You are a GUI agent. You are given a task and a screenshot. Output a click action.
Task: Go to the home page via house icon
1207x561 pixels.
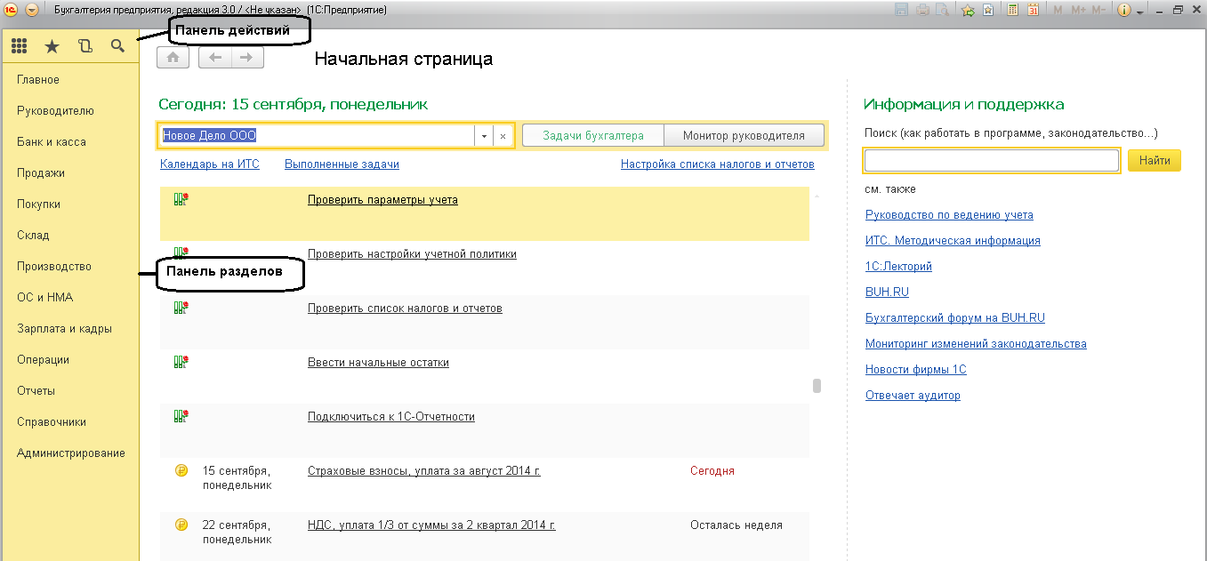pos(173,58)
